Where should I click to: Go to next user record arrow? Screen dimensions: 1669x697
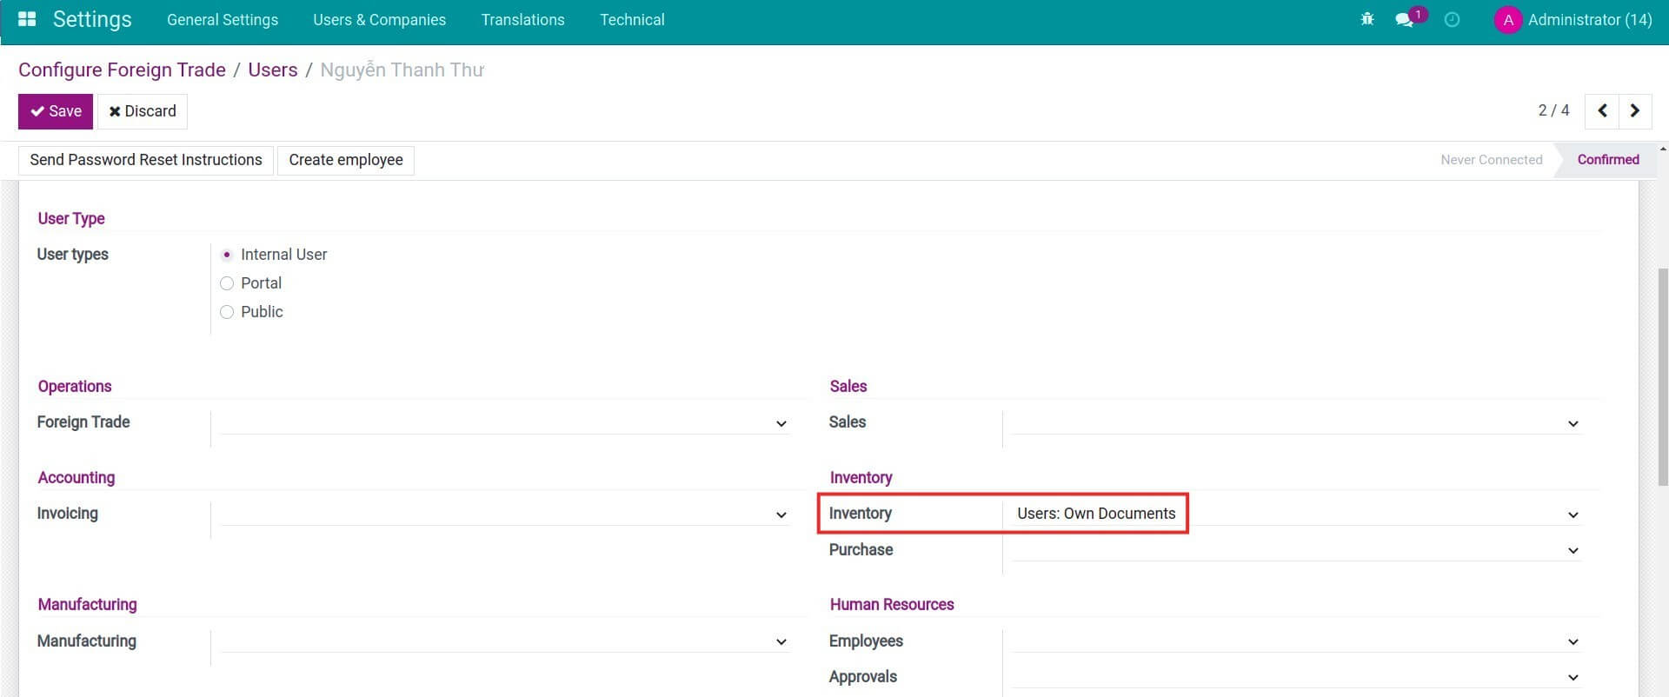[1634, 110]
